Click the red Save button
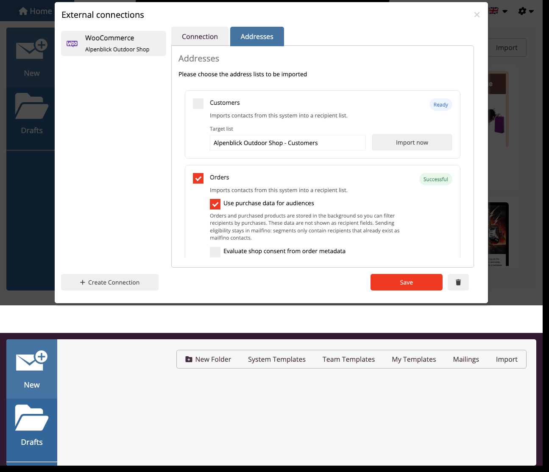549x472 pixels. click(407, 282)
